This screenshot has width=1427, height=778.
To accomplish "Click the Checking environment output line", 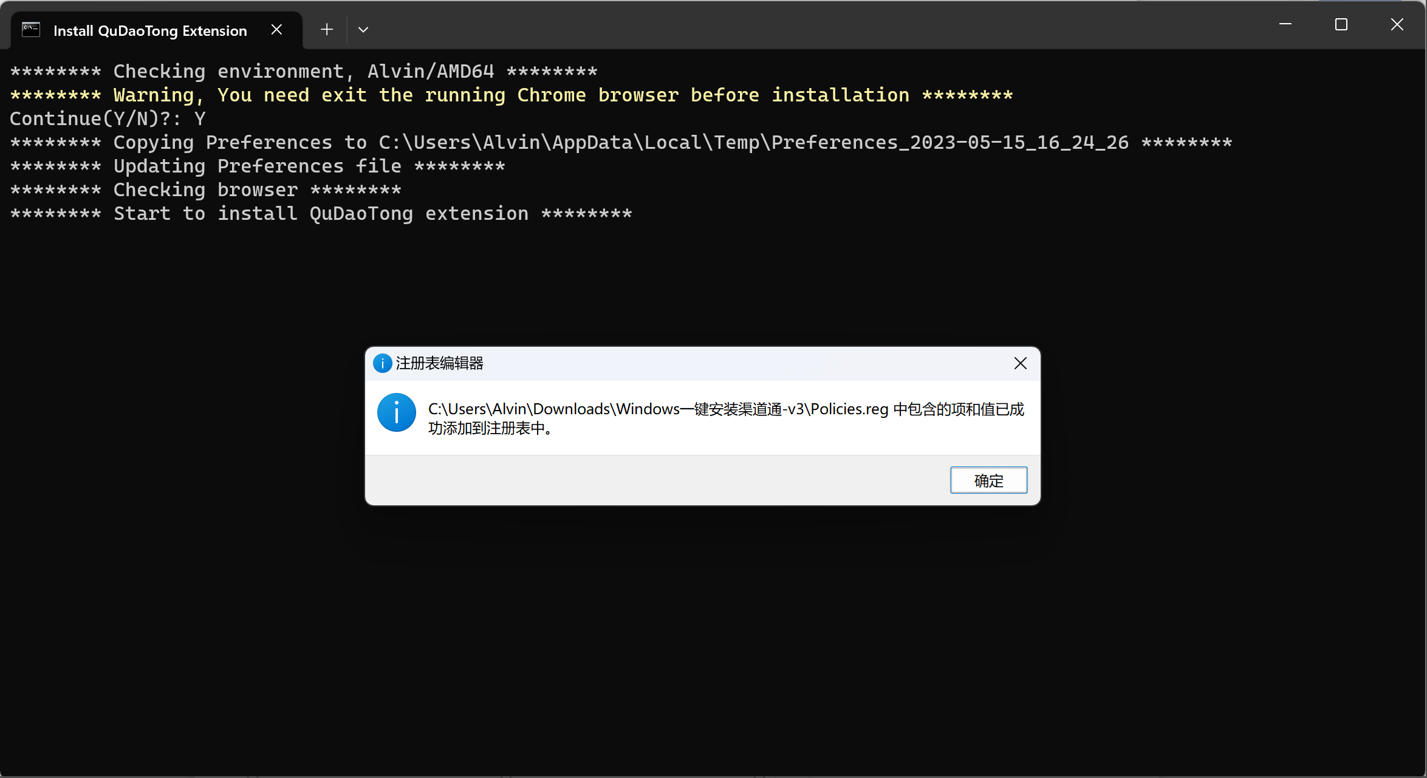I will coord(304,71).
